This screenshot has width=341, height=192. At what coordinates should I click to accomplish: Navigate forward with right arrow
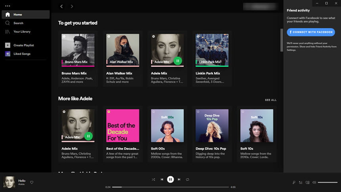click(72, 6)
